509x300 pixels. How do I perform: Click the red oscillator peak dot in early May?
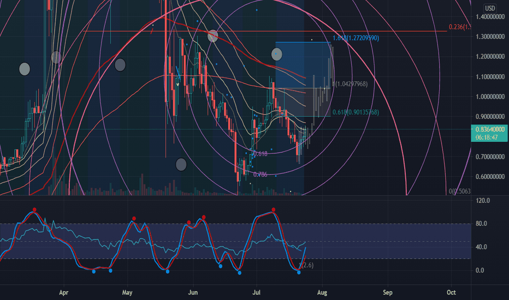point(134,219)
